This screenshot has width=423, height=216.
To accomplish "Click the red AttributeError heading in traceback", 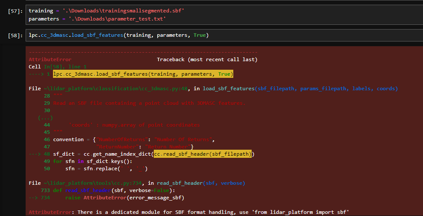I will [50, 59].
